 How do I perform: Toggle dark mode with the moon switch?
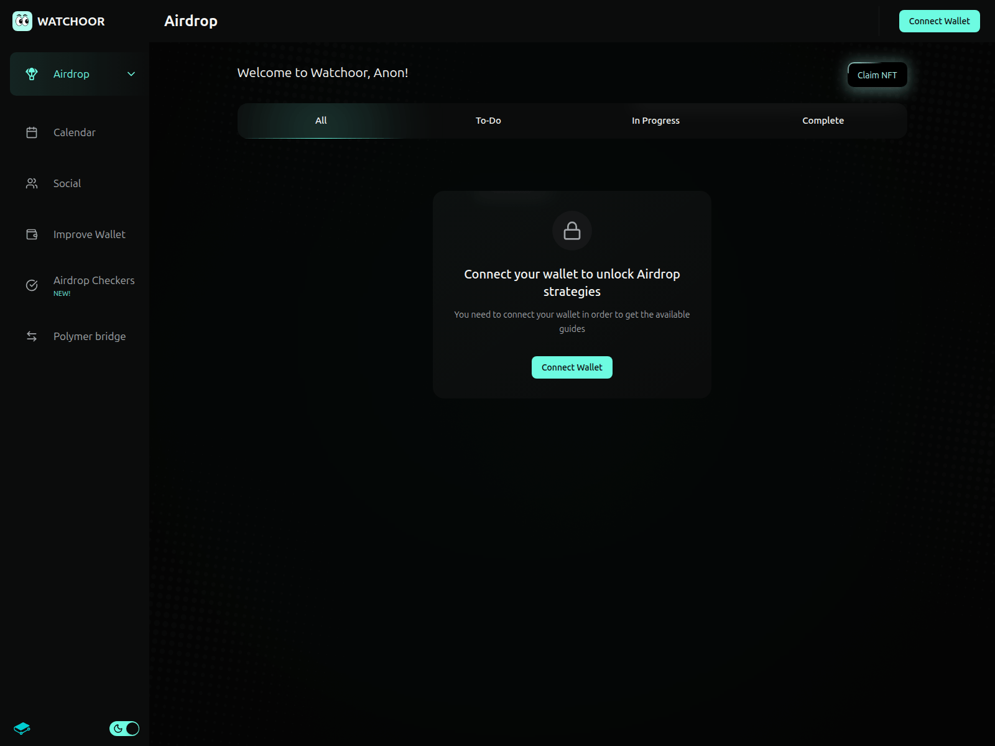[124, 728]
